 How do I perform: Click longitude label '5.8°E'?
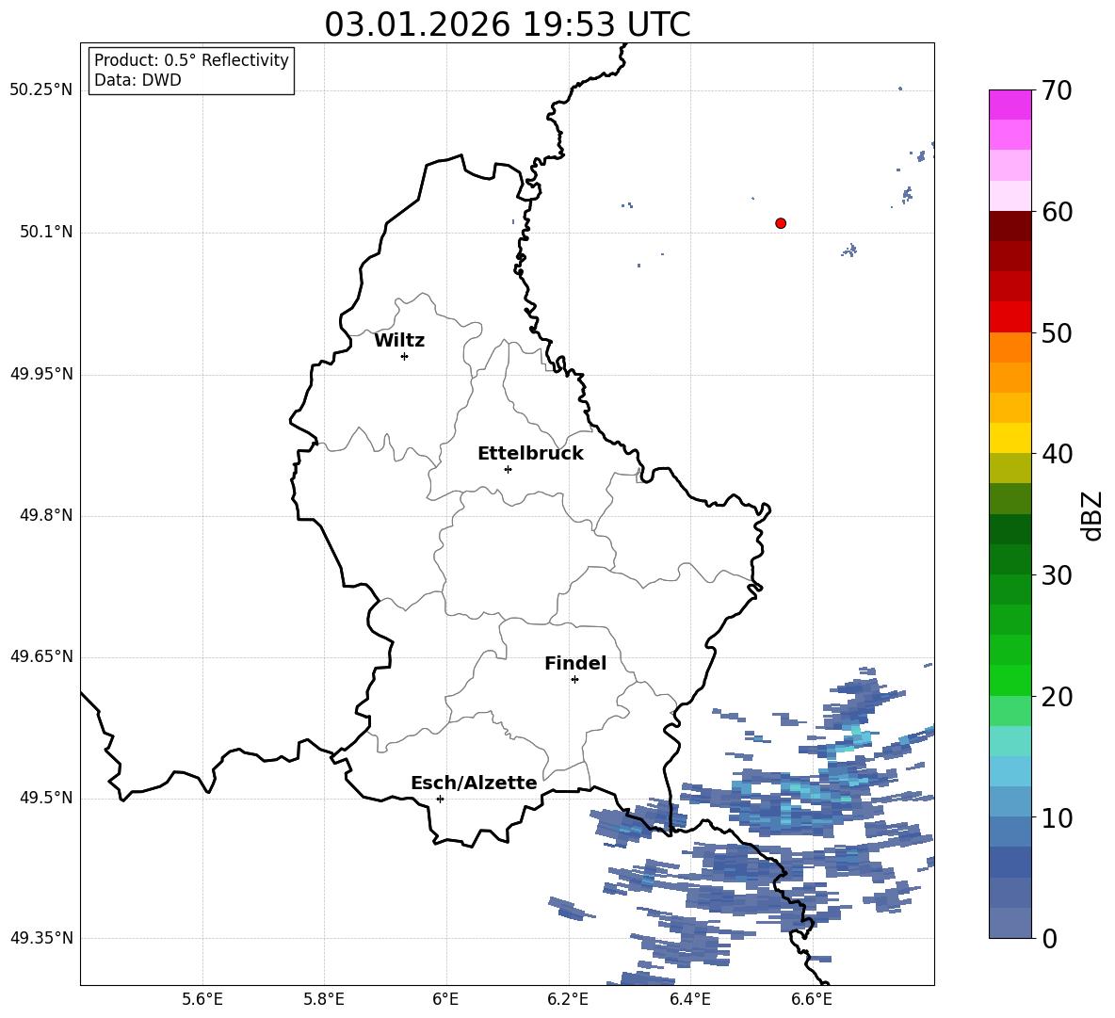click(324, 999)
